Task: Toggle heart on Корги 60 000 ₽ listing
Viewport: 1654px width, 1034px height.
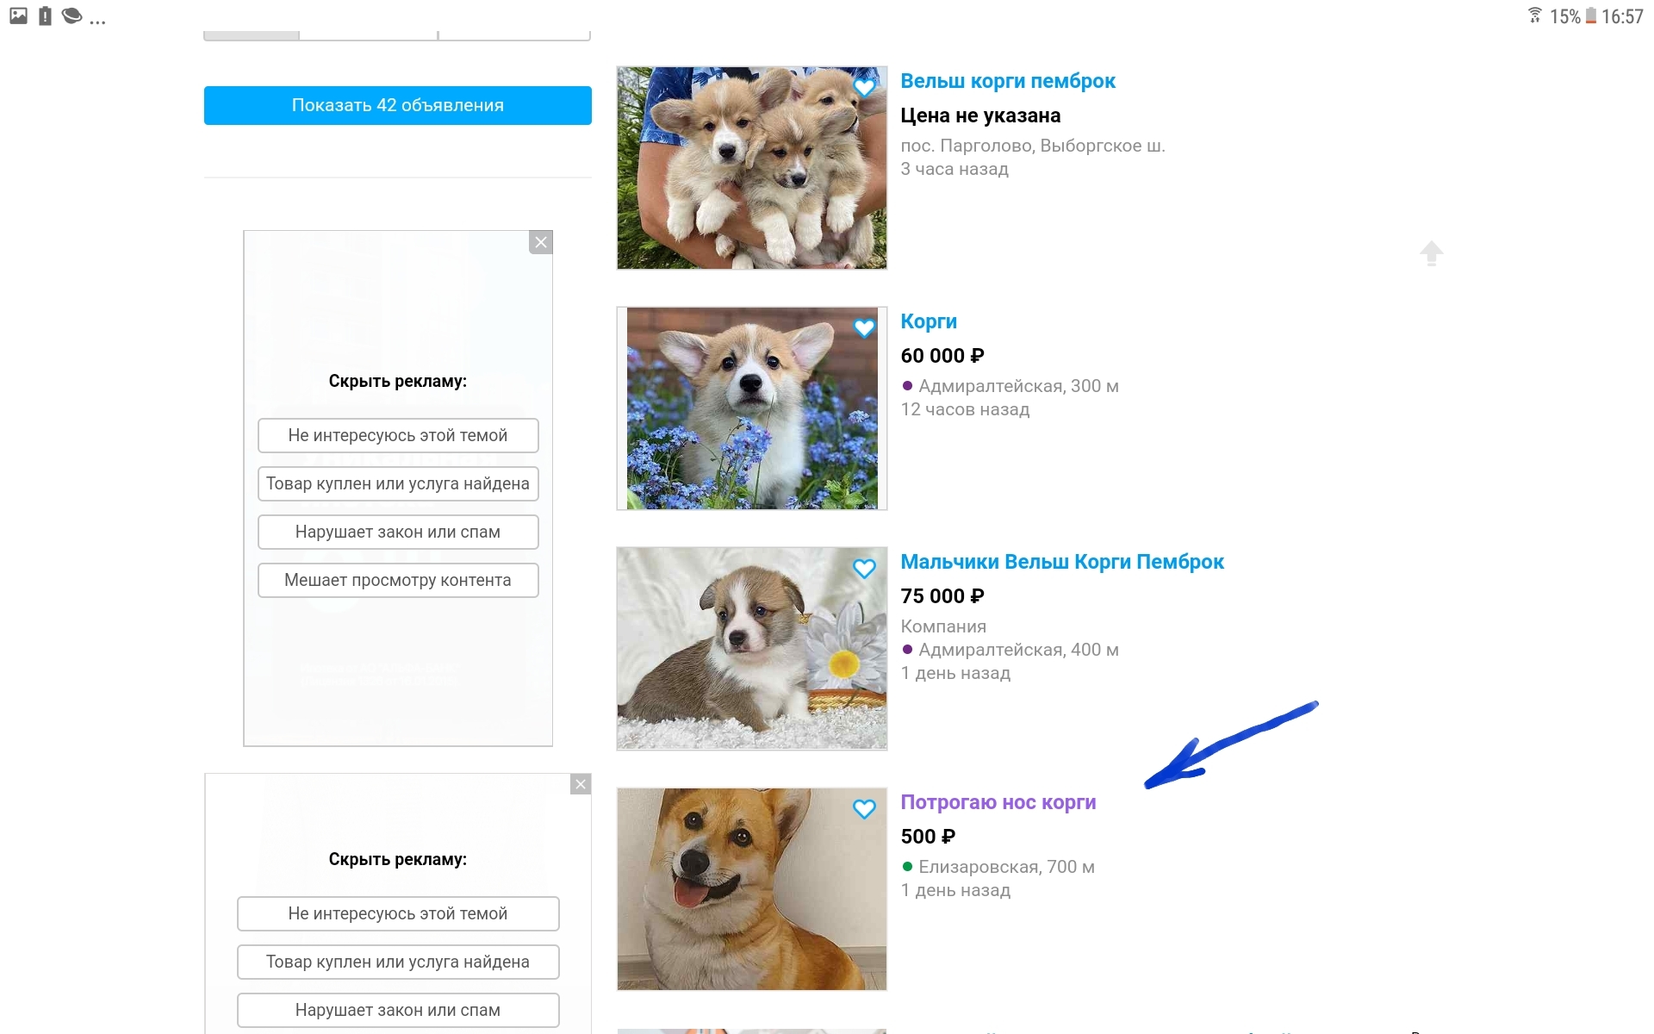Action: click(x=864, y=327)
